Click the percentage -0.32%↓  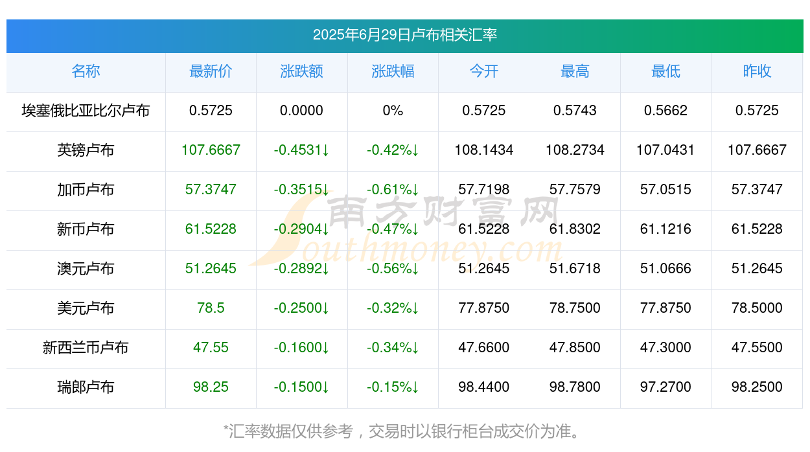point(393,308)
